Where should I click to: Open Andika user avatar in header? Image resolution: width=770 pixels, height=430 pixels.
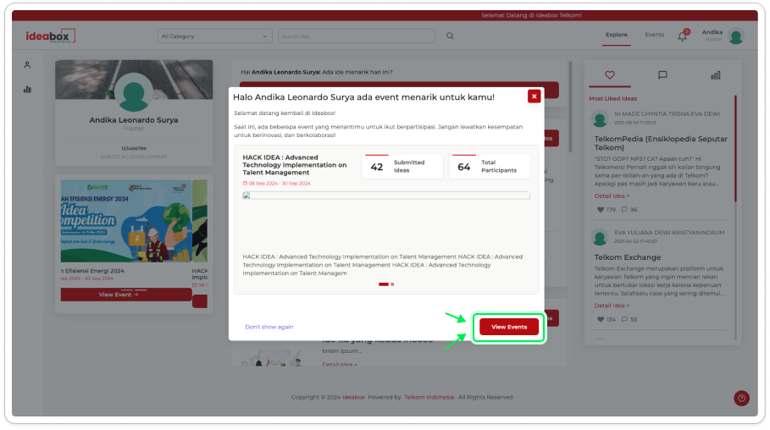[735, 36]
